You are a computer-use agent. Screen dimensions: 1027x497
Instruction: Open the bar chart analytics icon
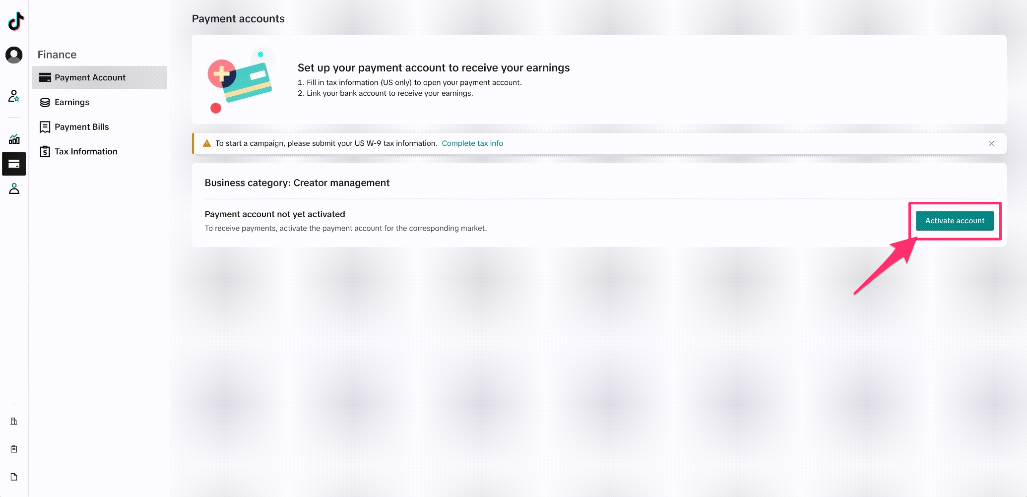point(14,139)
